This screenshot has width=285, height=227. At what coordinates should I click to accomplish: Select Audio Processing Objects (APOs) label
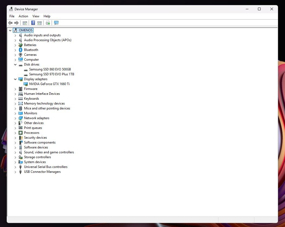coord(48,40)
